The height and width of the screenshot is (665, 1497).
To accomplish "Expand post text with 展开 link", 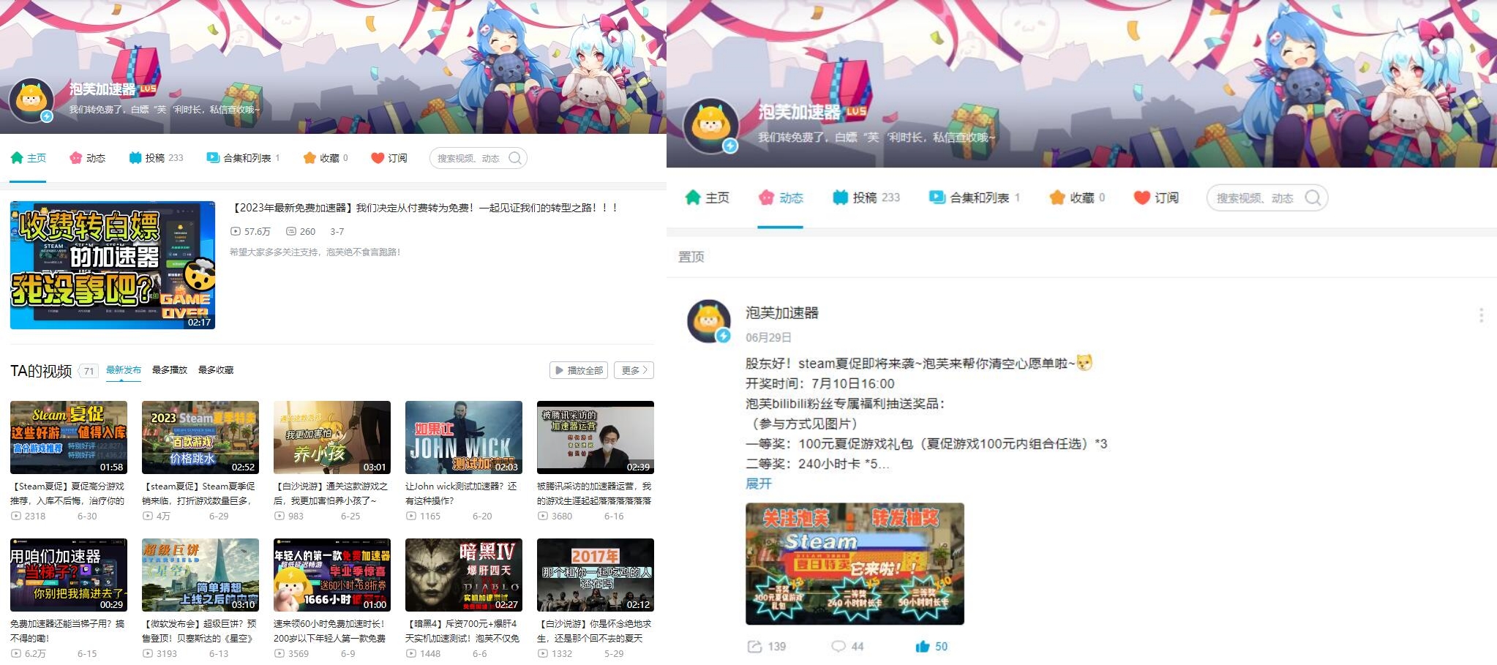I will [x=759, y=484].
